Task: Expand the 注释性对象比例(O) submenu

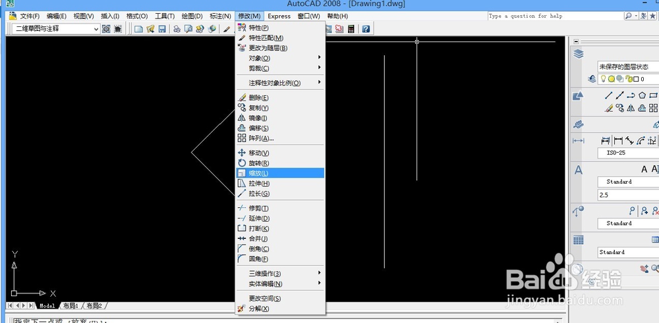Action: [x=280, y=83]
